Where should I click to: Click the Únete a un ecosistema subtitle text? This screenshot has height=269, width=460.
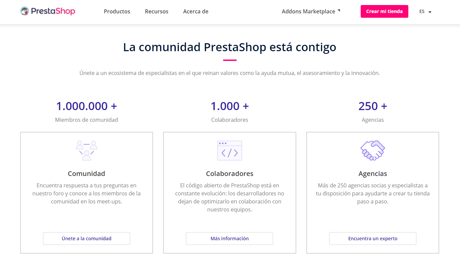click(x=230, y=73)
